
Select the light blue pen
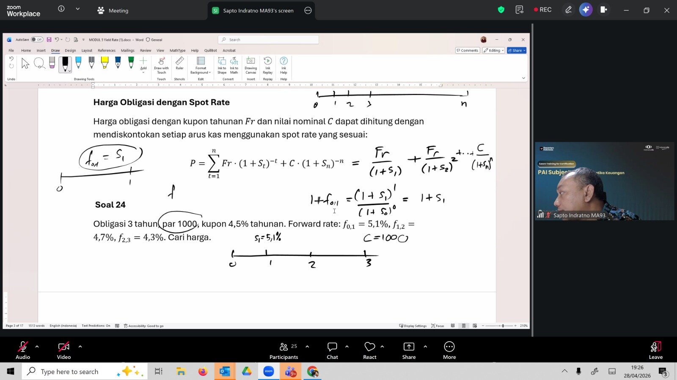coord(78,63)
